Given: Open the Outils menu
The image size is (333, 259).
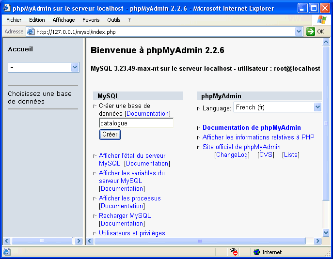Looking at the screenshot, I should 114,20.
